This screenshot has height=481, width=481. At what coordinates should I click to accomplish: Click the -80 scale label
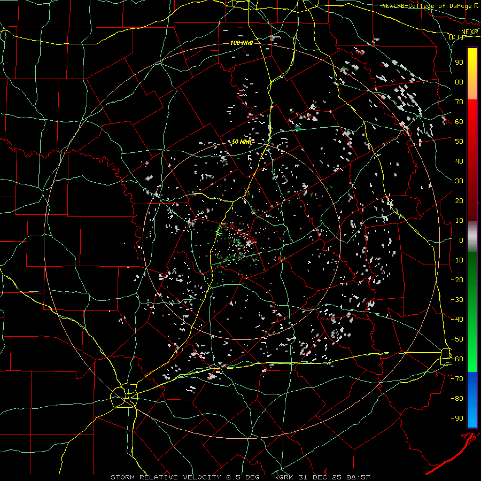457,399
